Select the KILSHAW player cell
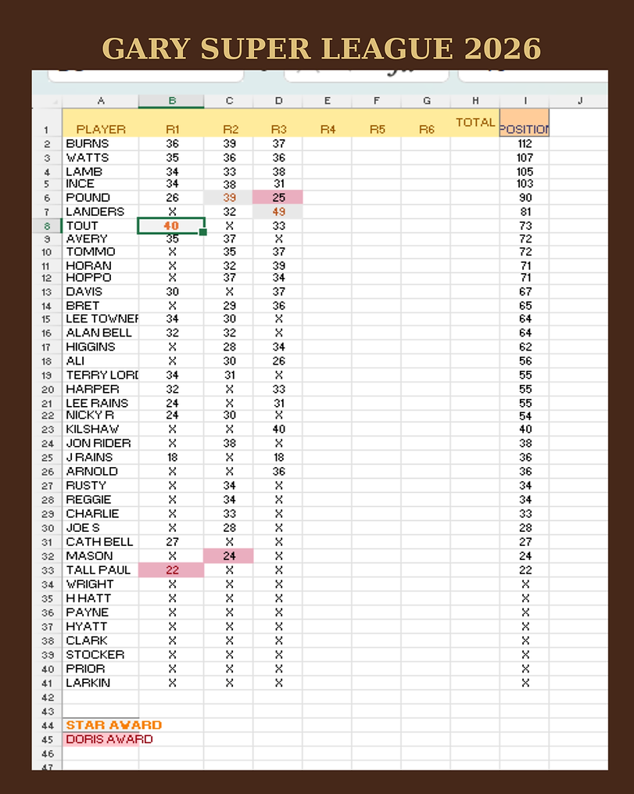The width and height of the screenshot is (634, 794). (101, 429)
